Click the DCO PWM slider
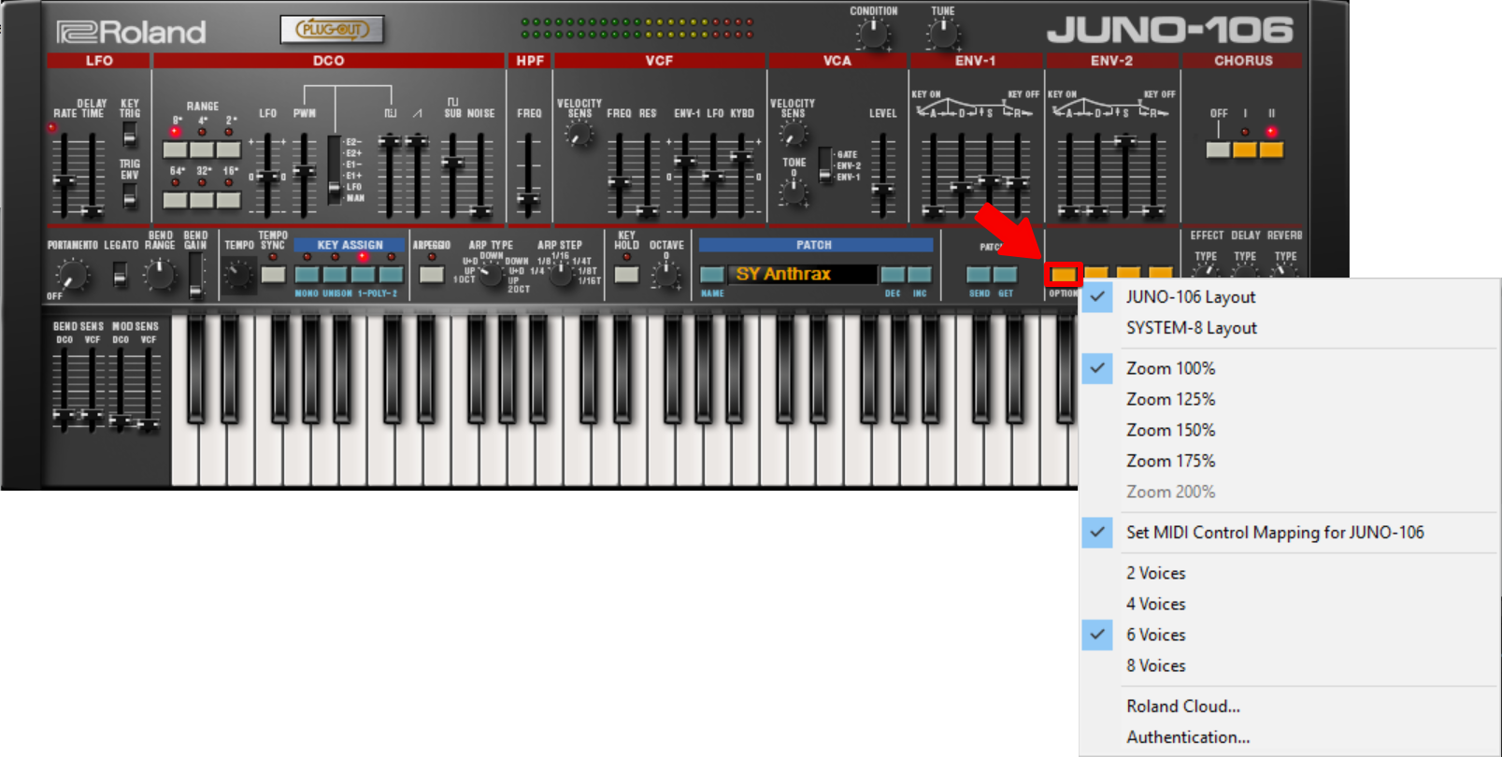This screenshot has height=757, width=1502. [x=304, y=175]
